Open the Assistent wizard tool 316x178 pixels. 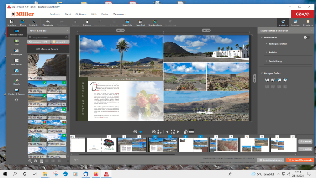(x=34, y=23)
